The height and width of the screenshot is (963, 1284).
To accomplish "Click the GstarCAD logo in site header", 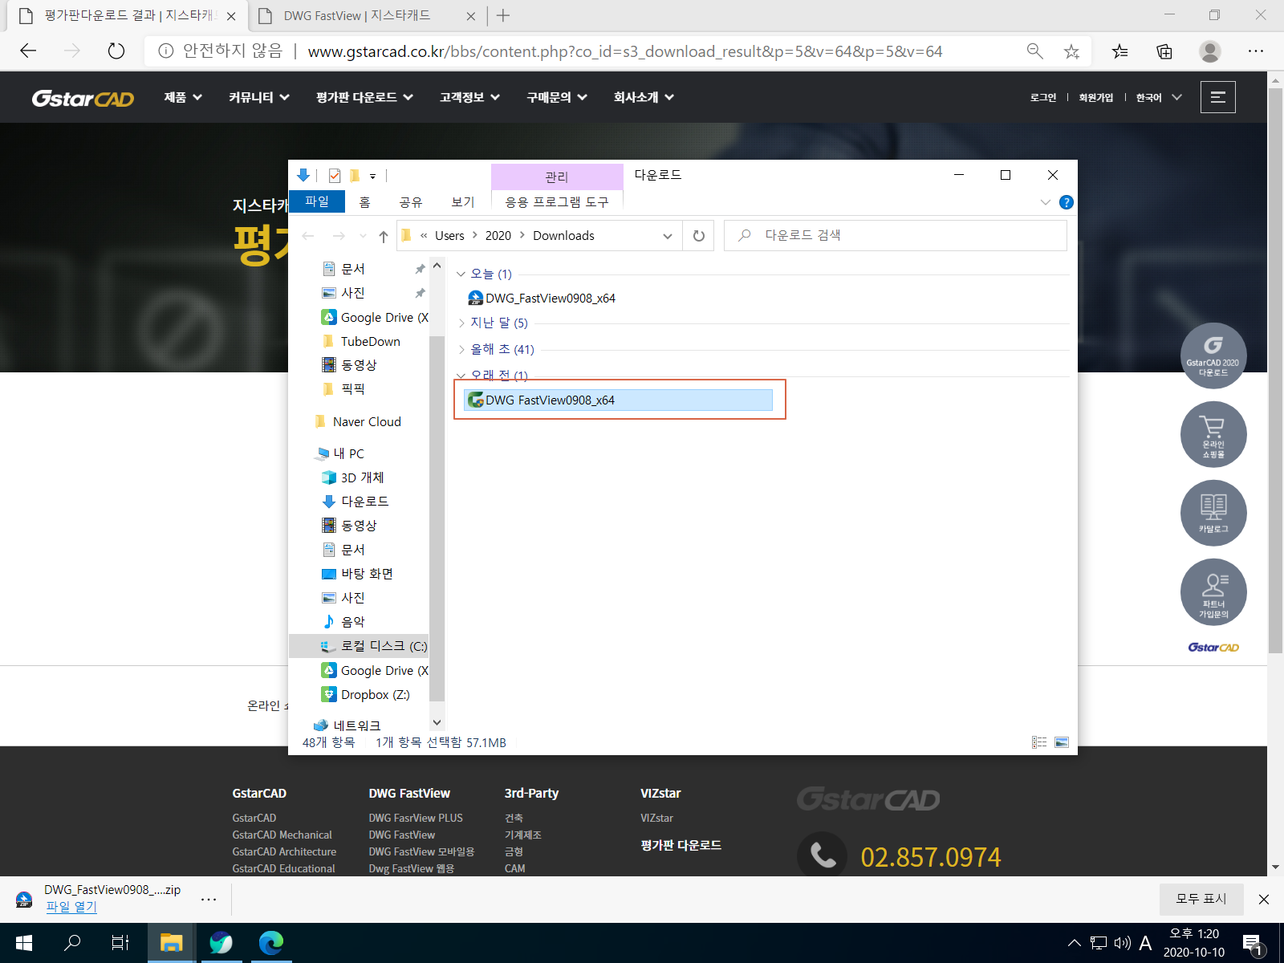I will point(83,98).
